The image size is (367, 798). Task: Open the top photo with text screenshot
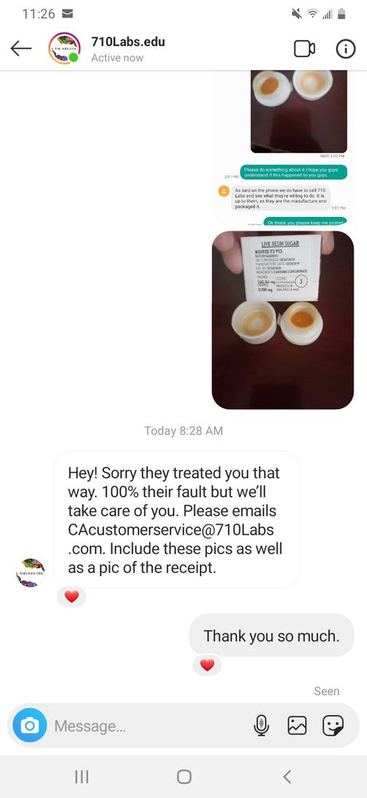point(283,148)
